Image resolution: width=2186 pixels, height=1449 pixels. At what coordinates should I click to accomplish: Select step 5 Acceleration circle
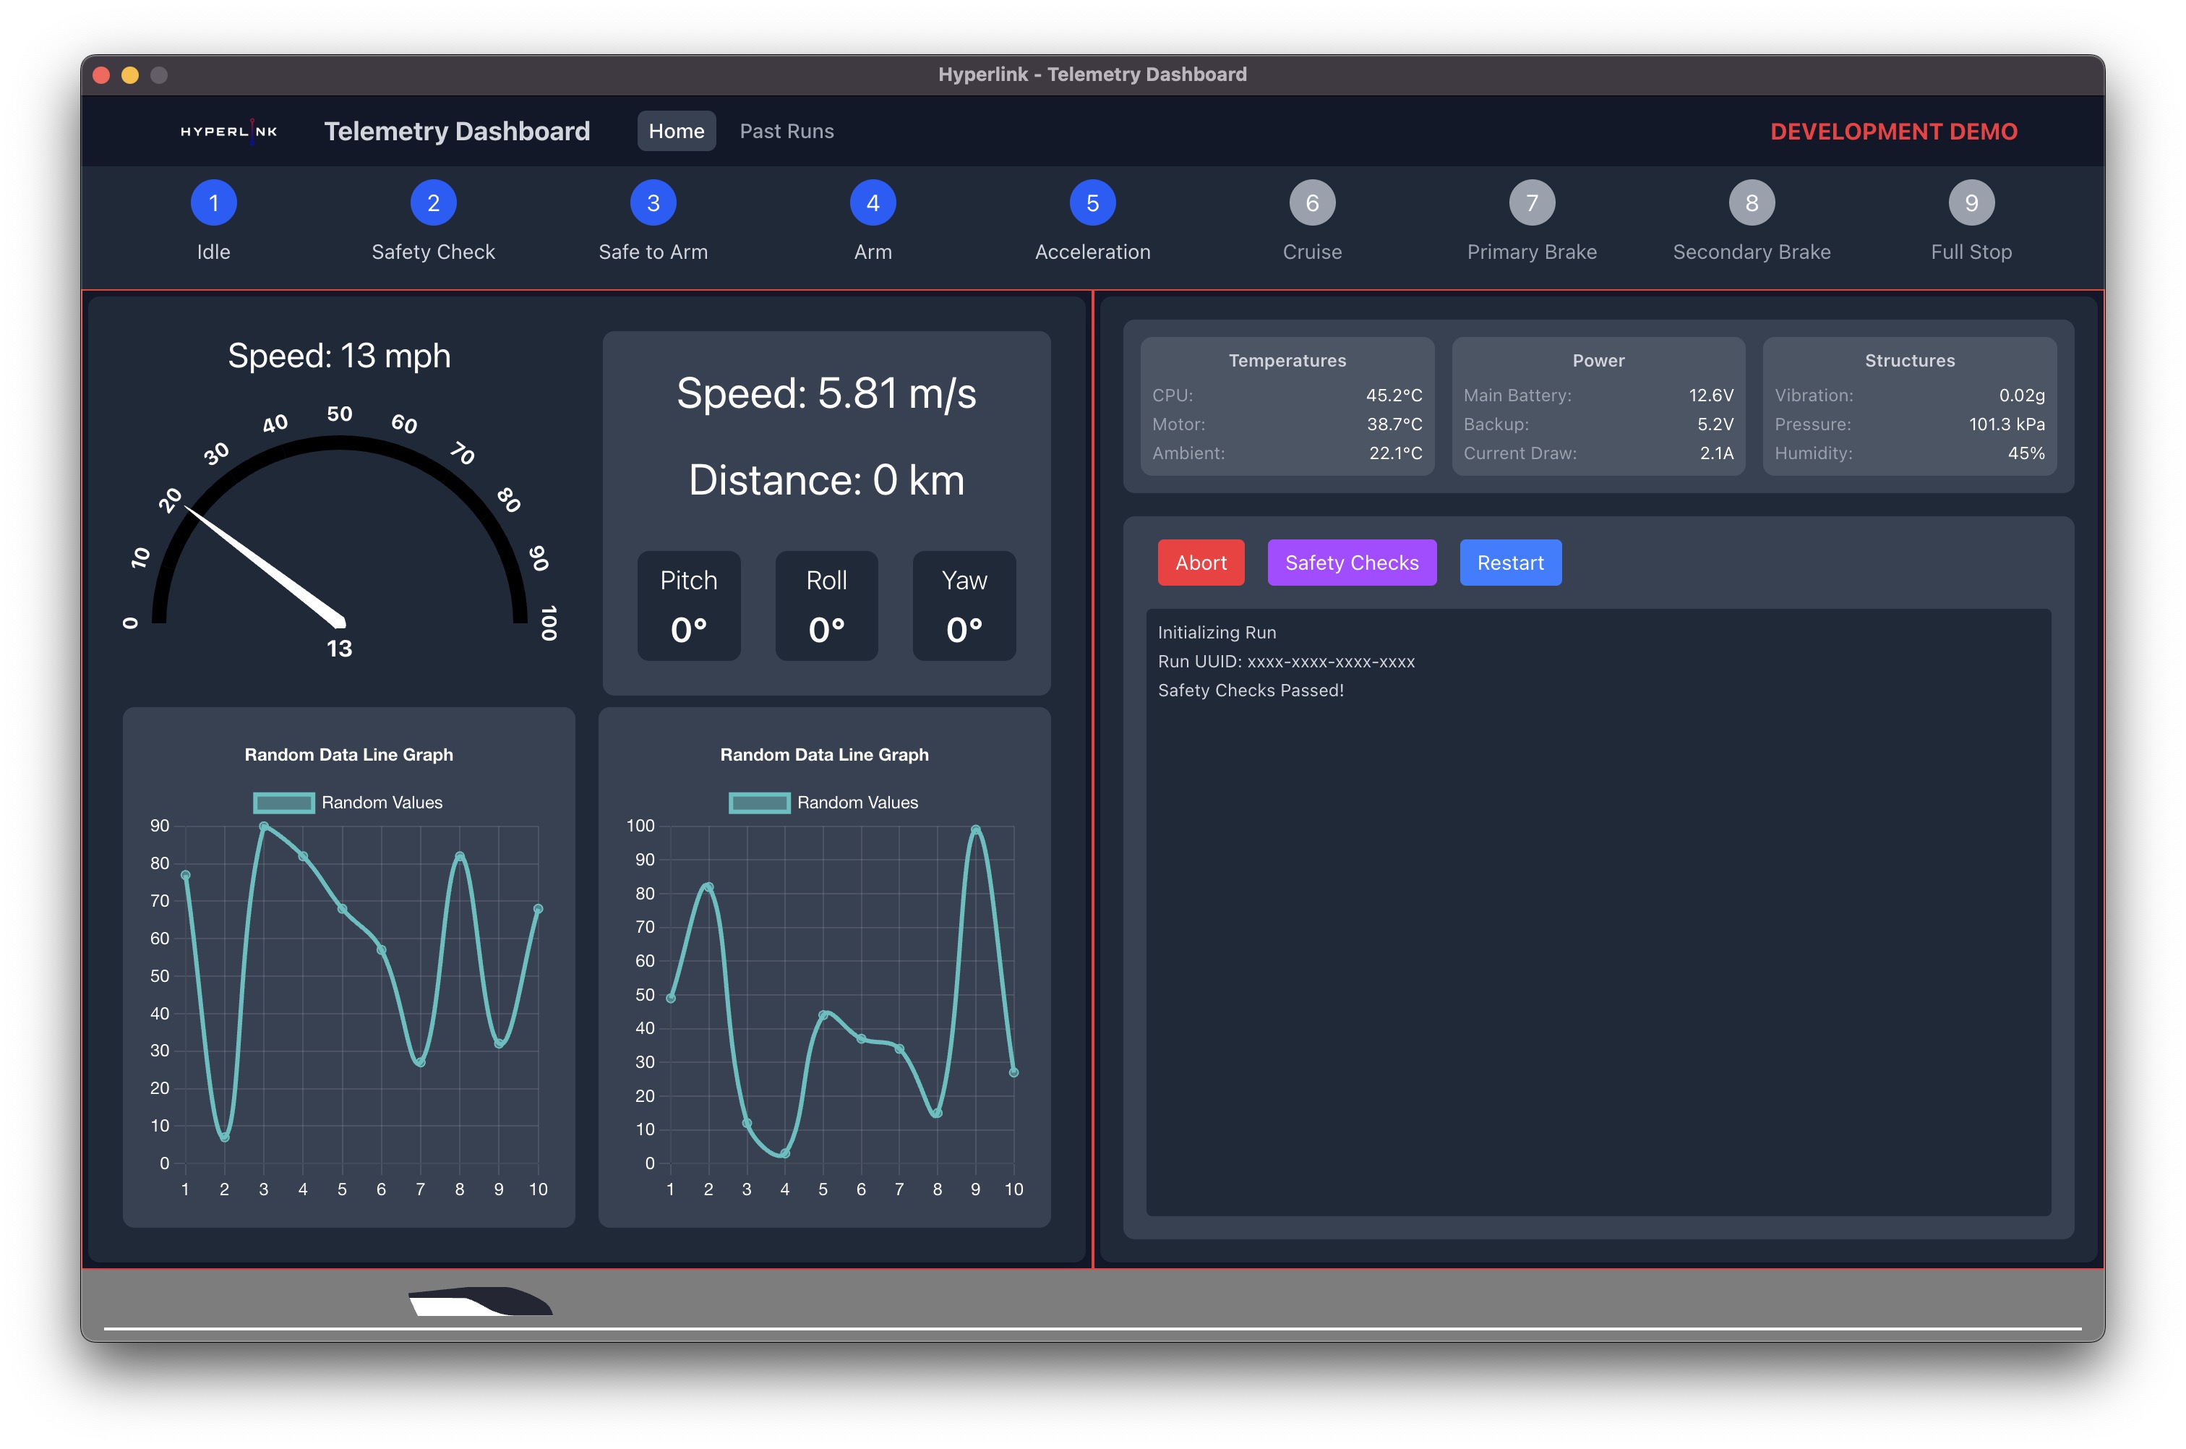click(1093, 202)
